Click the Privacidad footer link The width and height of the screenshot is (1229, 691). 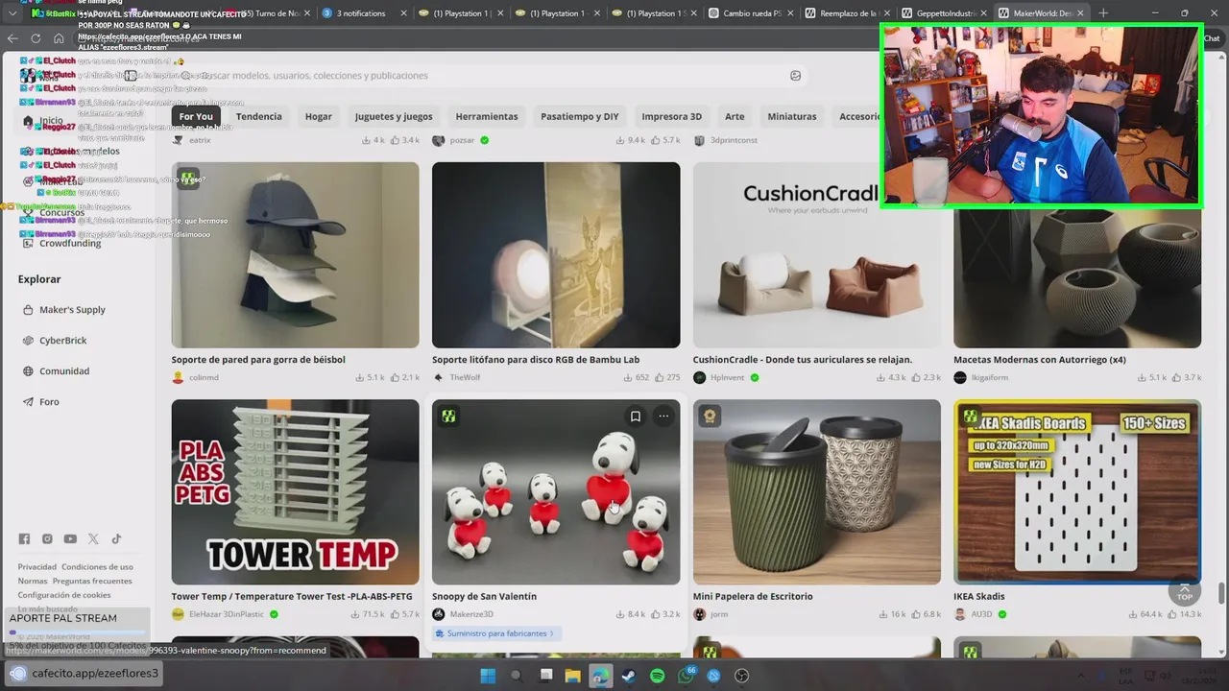coord(37,567)
